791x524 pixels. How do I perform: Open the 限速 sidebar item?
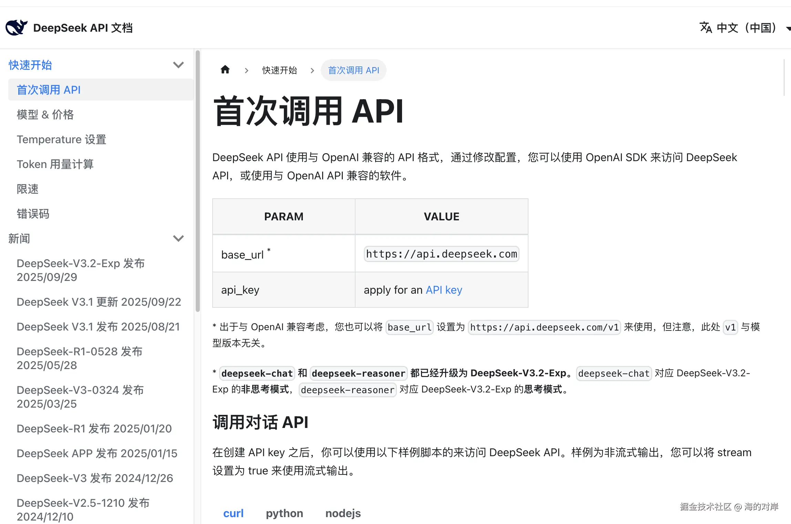click(x=28, y=189)
